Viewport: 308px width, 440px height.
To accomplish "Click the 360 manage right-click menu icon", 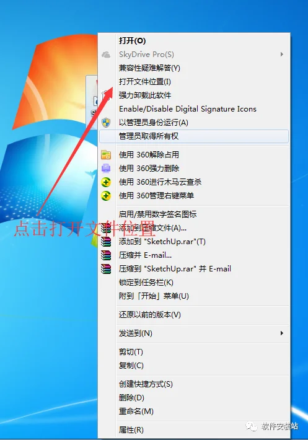I will point(106,196).
